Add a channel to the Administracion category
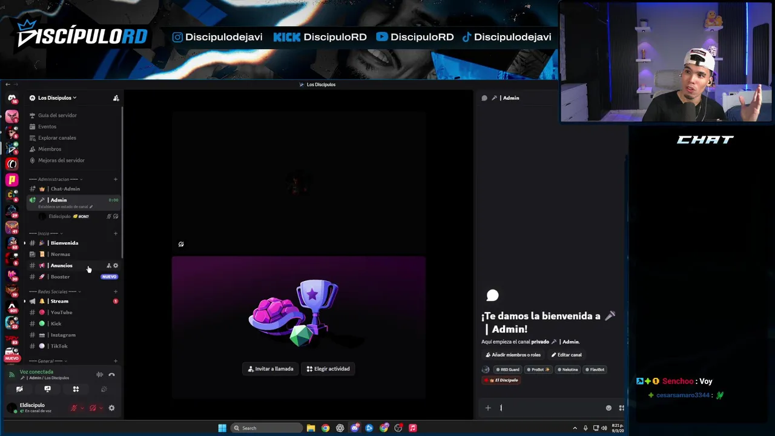 115,179
